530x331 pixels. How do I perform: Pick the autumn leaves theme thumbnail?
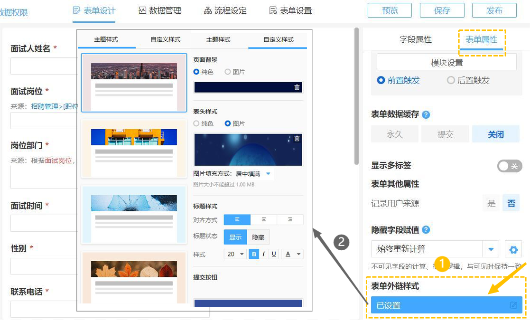(x=134, y=277)
